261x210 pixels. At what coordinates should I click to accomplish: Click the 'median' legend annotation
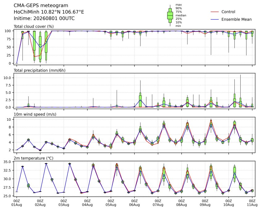coord(181,15)
